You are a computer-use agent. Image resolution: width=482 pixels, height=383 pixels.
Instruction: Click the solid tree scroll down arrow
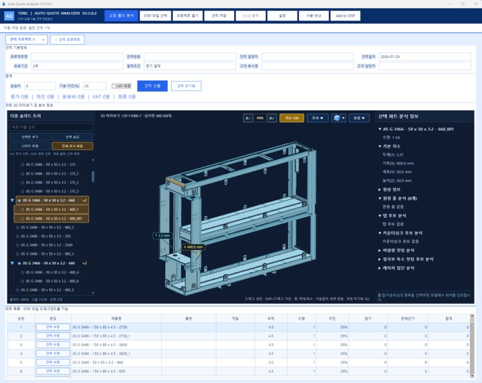pos(93,293)
